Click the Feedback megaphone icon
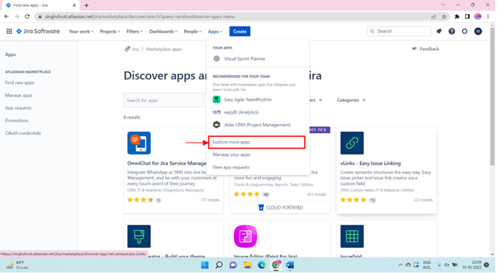Screen dimensions: 497x273 click(415, 49)
